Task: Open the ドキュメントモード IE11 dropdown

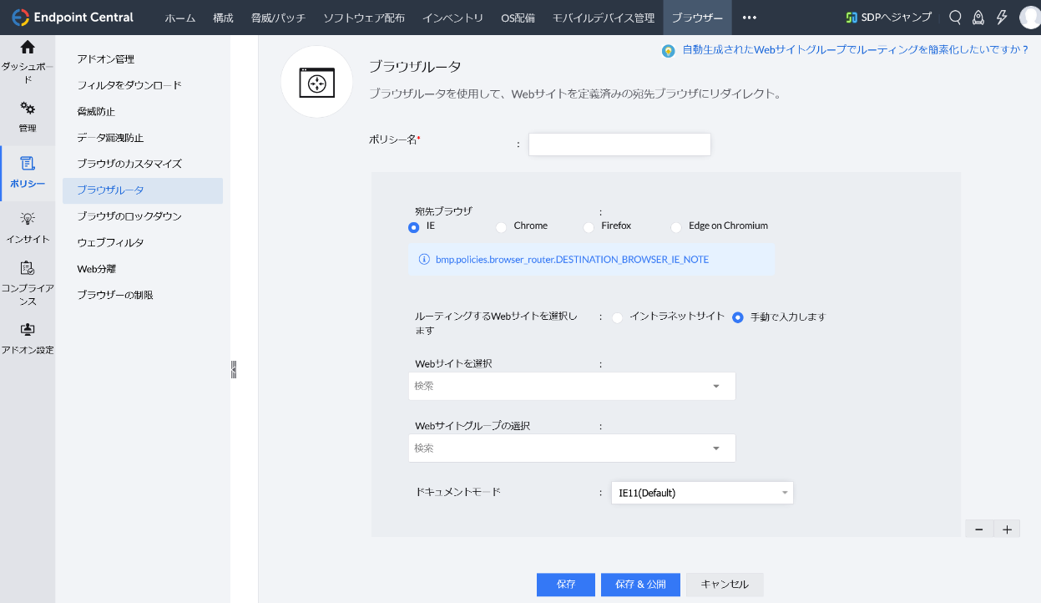Action: [x=701, y=493]
